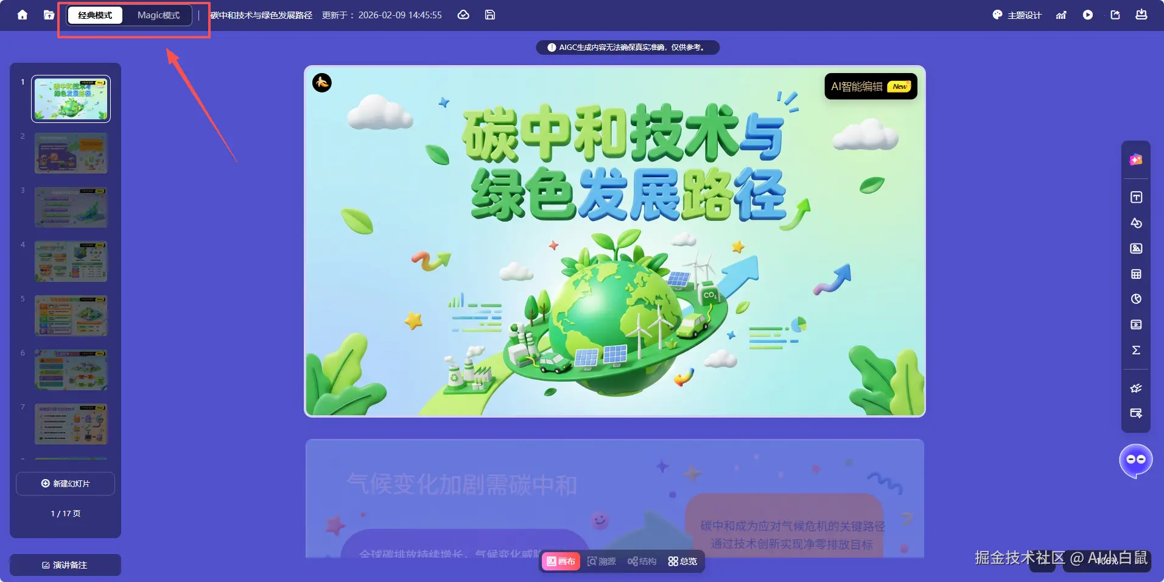Image resolution: width=1164 pixels, height=582 pixels.
Task: Insert a video from right toolbar
Action: click(1136, 324)
